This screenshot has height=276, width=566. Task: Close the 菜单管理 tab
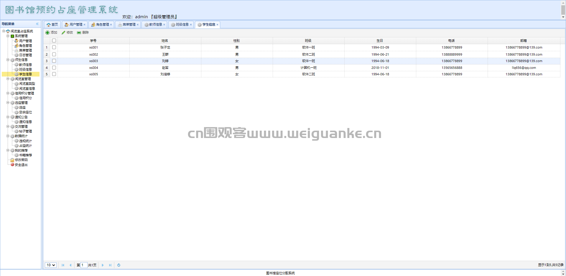(137, 25)
